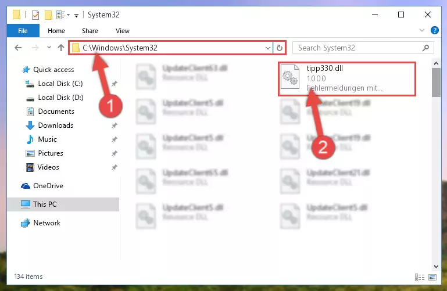Select Network in the navigation pane

coord(47,222)
